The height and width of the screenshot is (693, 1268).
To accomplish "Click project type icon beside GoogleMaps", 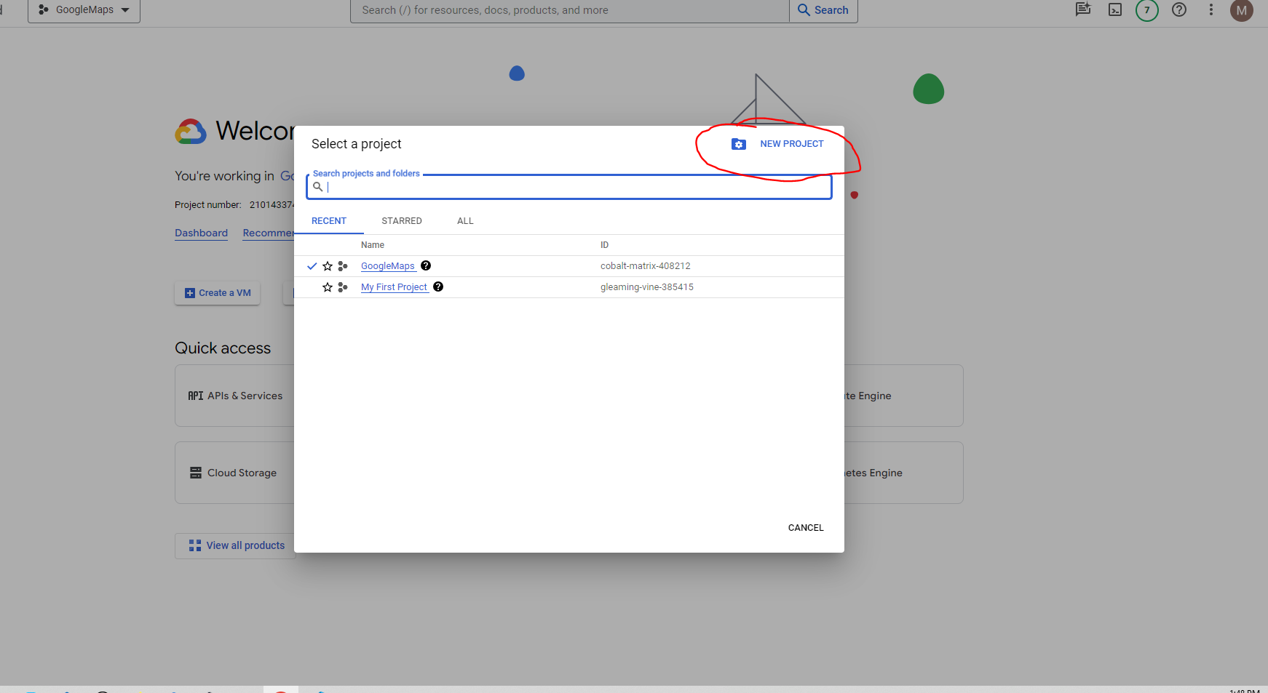I will (x=343, y=266).
